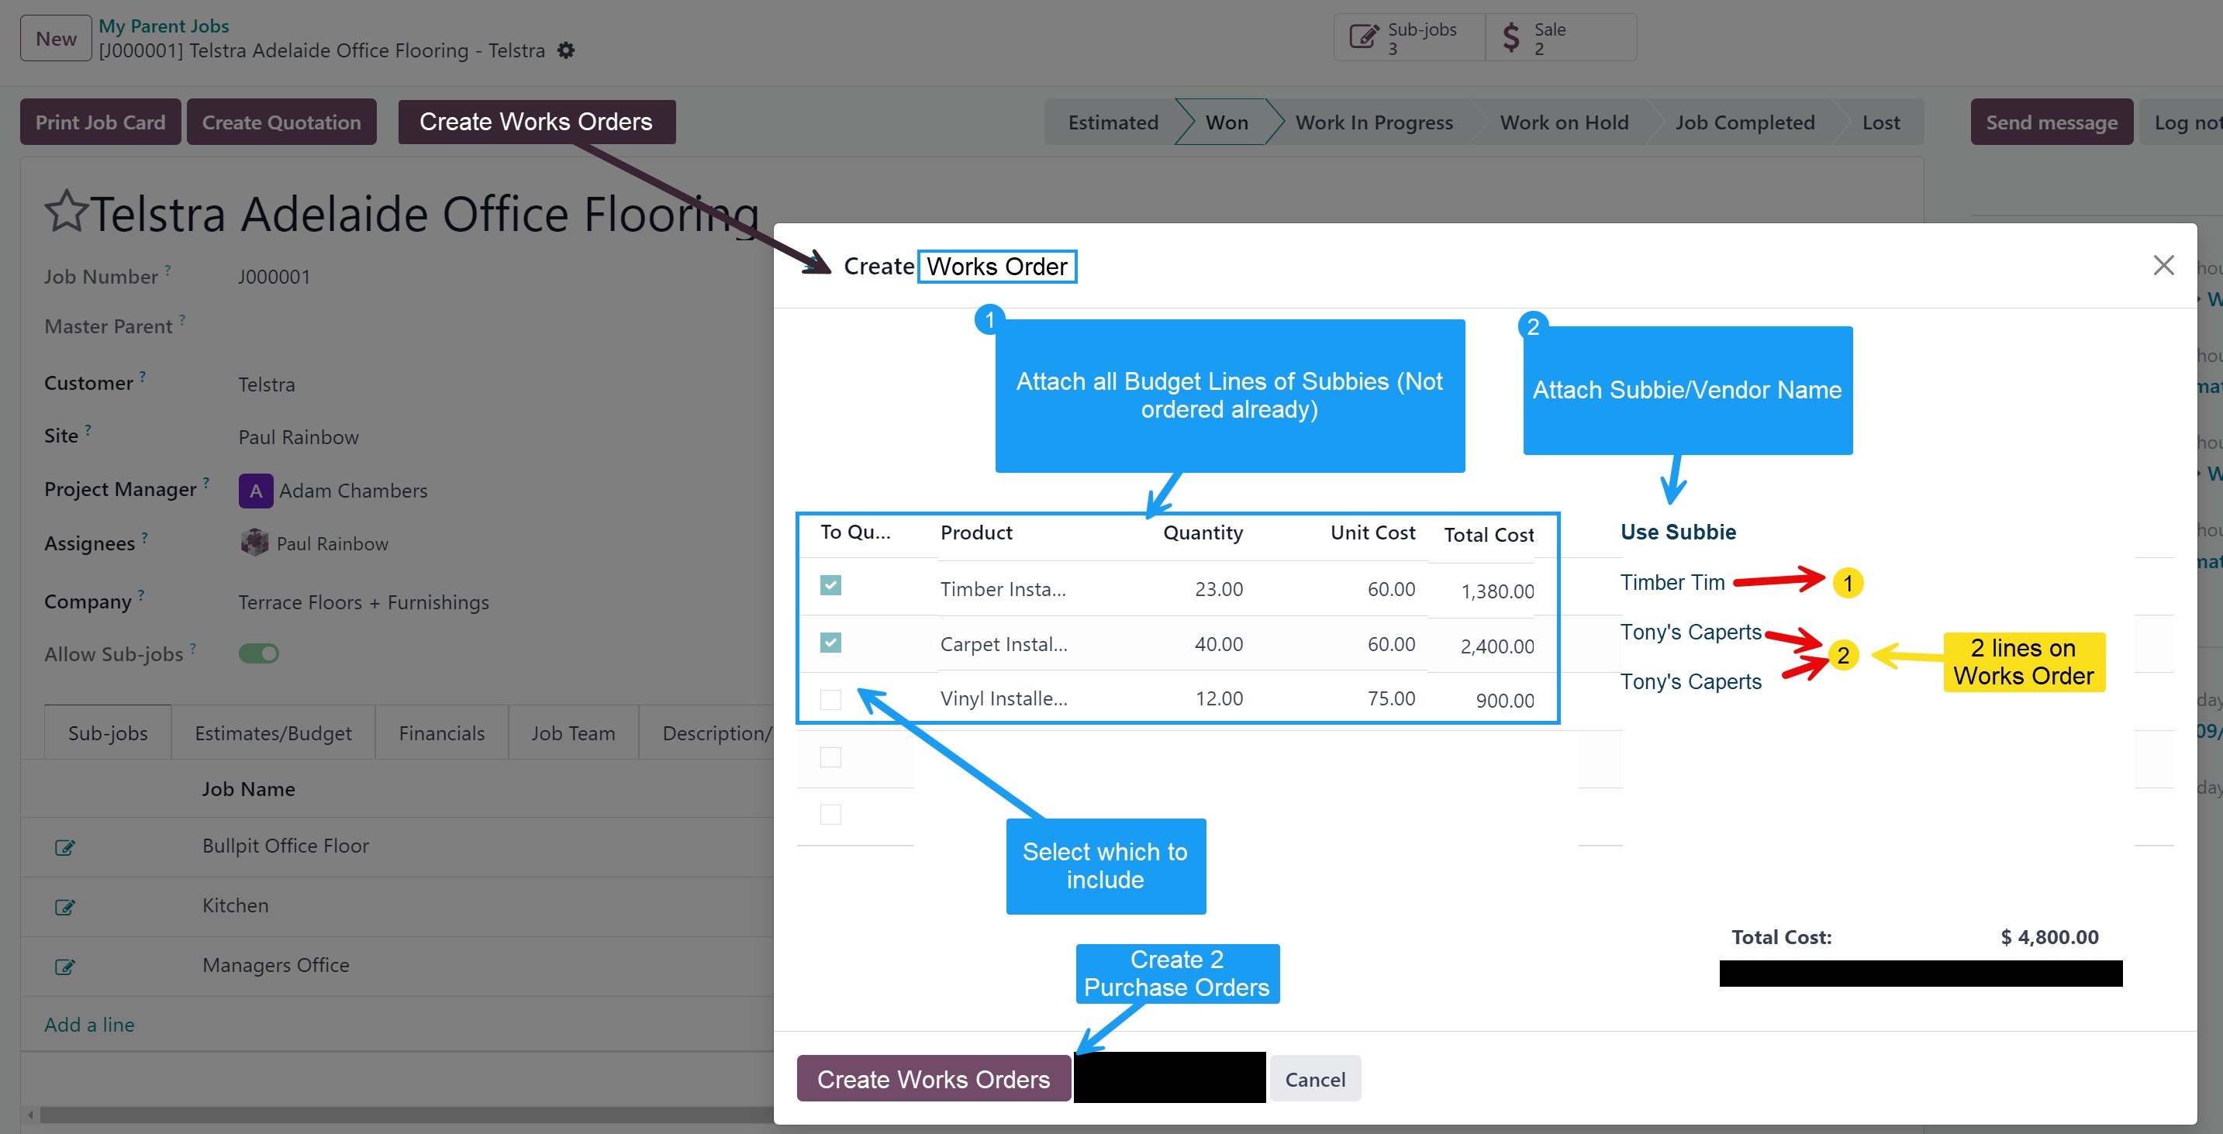Star the Telstra Adelaide Office Flooring job

click(x=66, y=212)
